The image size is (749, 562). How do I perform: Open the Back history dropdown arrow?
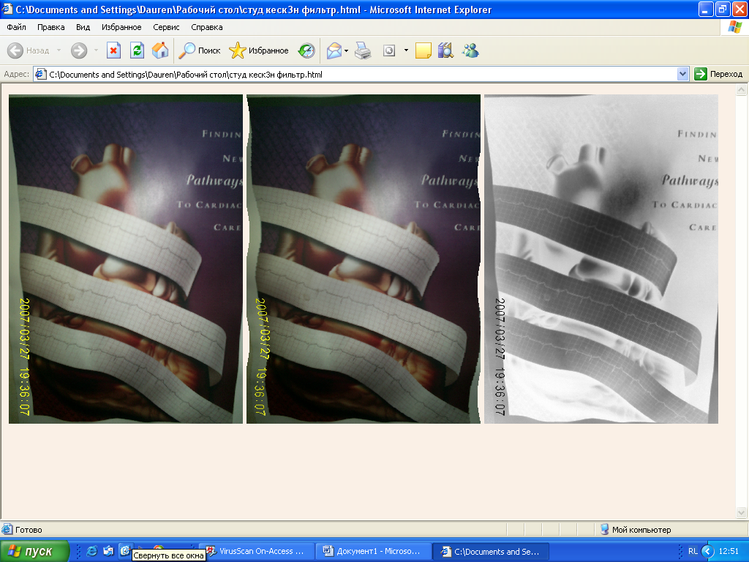(59, 50)
